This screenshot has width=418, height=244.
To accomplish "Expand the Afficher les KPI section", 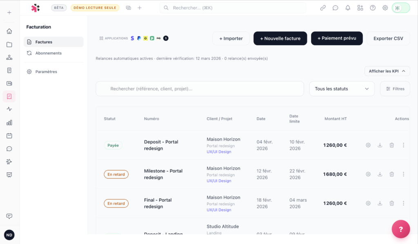I will tap(387, 71).
